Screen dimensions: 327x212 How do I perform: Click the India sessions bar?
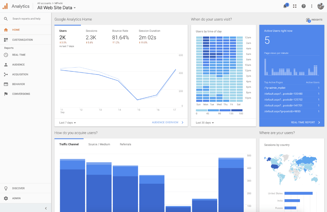(292, 201)
